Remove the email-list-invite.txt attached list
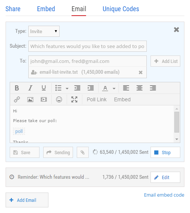190x213 pixels. click(141, 72)
